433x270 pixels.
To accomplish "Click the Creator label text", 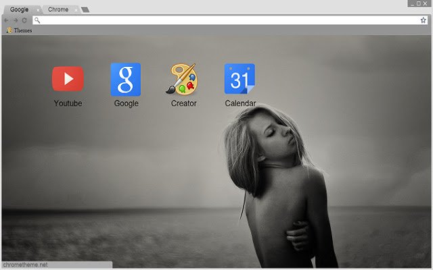I will click(183, 103).
